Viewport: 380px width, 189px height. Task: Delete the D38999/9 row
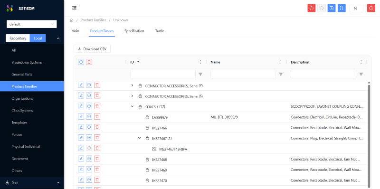97,116
